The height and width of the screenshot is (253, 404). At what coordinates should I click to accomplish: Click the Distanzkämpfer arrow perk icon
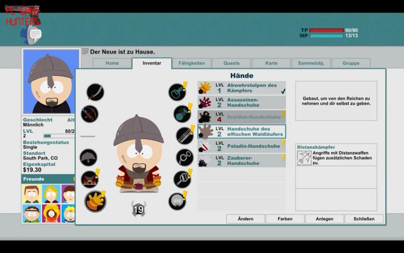pyautogui.click(x=304, y=158)
